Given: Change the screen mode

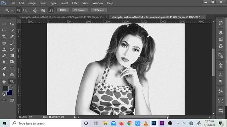Looking at the screenshot, I should [x=12, y=100].
